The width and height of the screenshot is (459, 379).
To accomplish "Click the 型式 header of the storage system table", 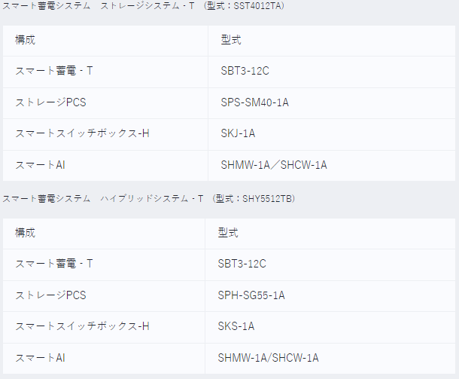I will pyautogui.click(x=231, y=39).
